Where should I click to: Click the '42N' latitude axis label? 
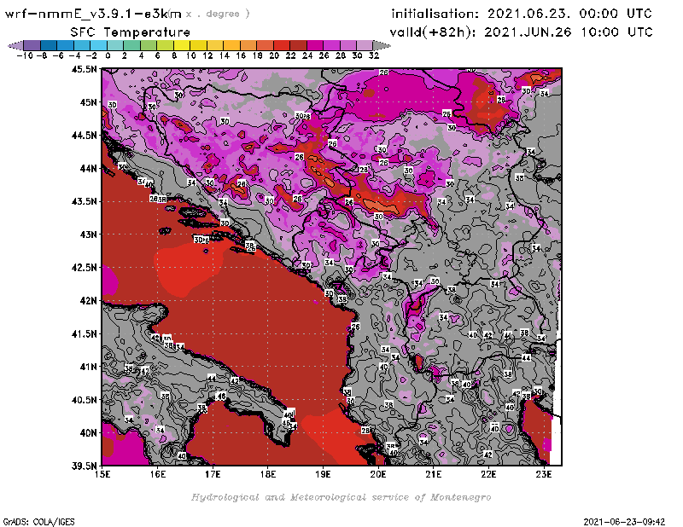(x=88, y=301)
